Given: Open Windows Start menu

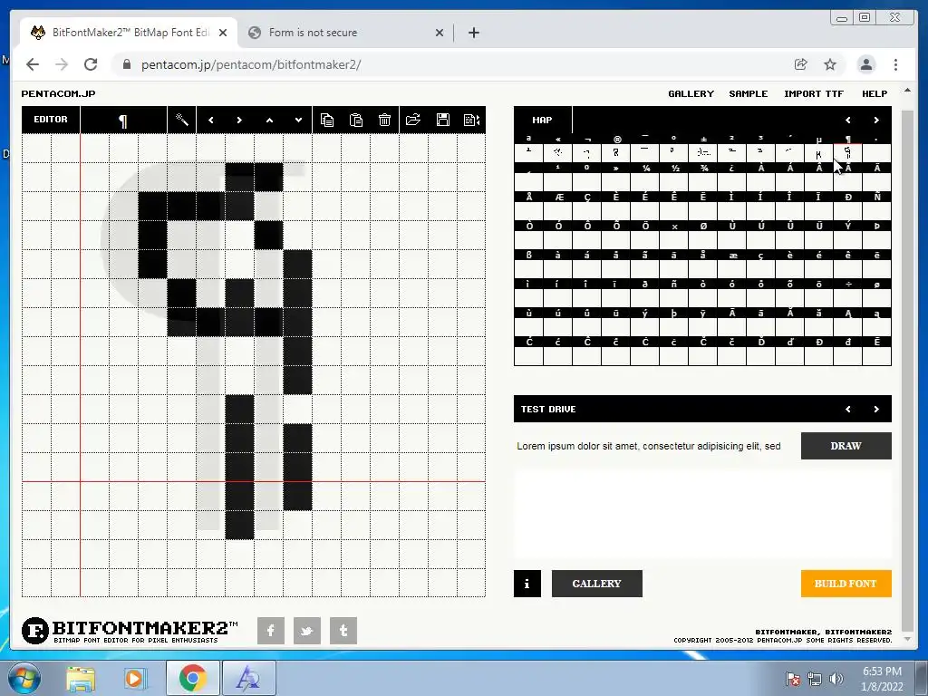Looking at the screenshot, I should (x=24, y=678).
